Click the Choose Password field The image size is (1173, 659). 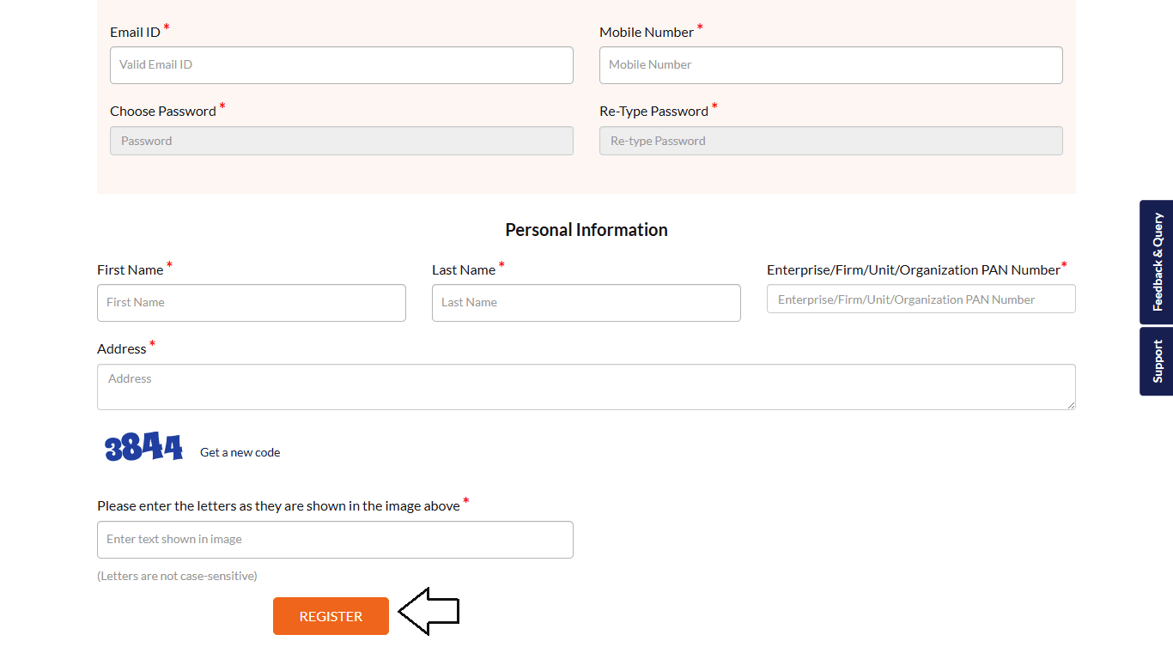pos(341,140)
